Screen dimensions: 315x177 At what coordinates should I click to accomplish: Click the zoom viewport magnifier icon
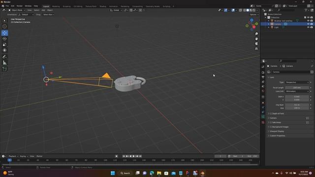(x=256, y=34)
